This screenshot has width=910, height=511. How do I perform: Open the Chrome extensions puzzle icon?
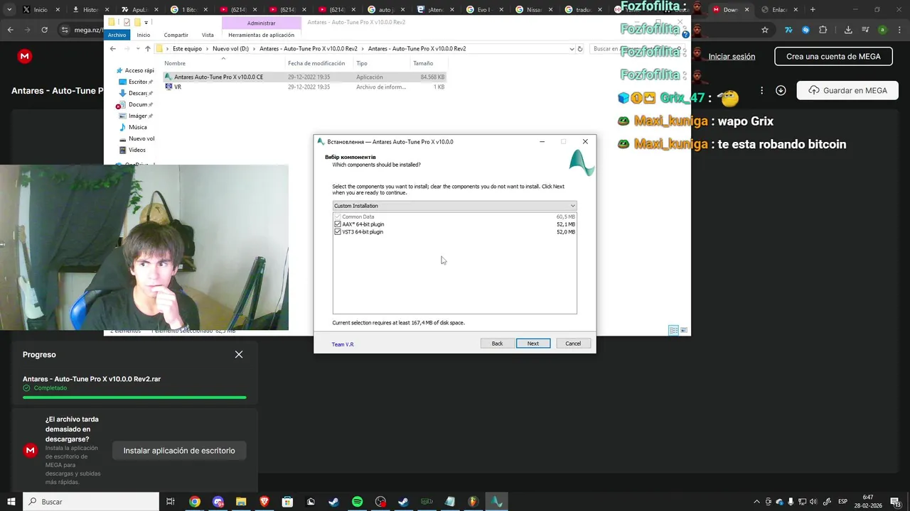click(x=823, y=30)
